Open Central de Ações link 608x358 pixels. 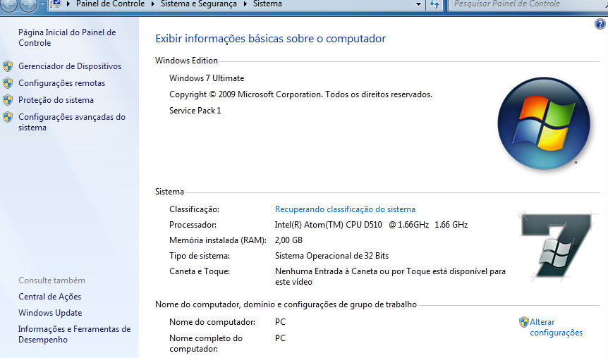click(x=49, y=297)
